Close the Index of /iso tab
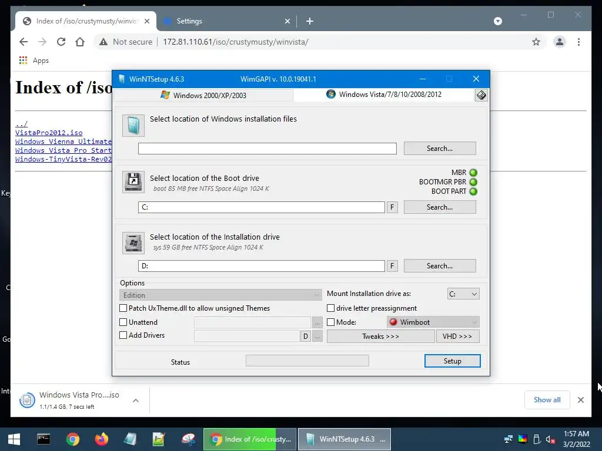The width and height of the screenshot is (602, 451). pos(147,21)
